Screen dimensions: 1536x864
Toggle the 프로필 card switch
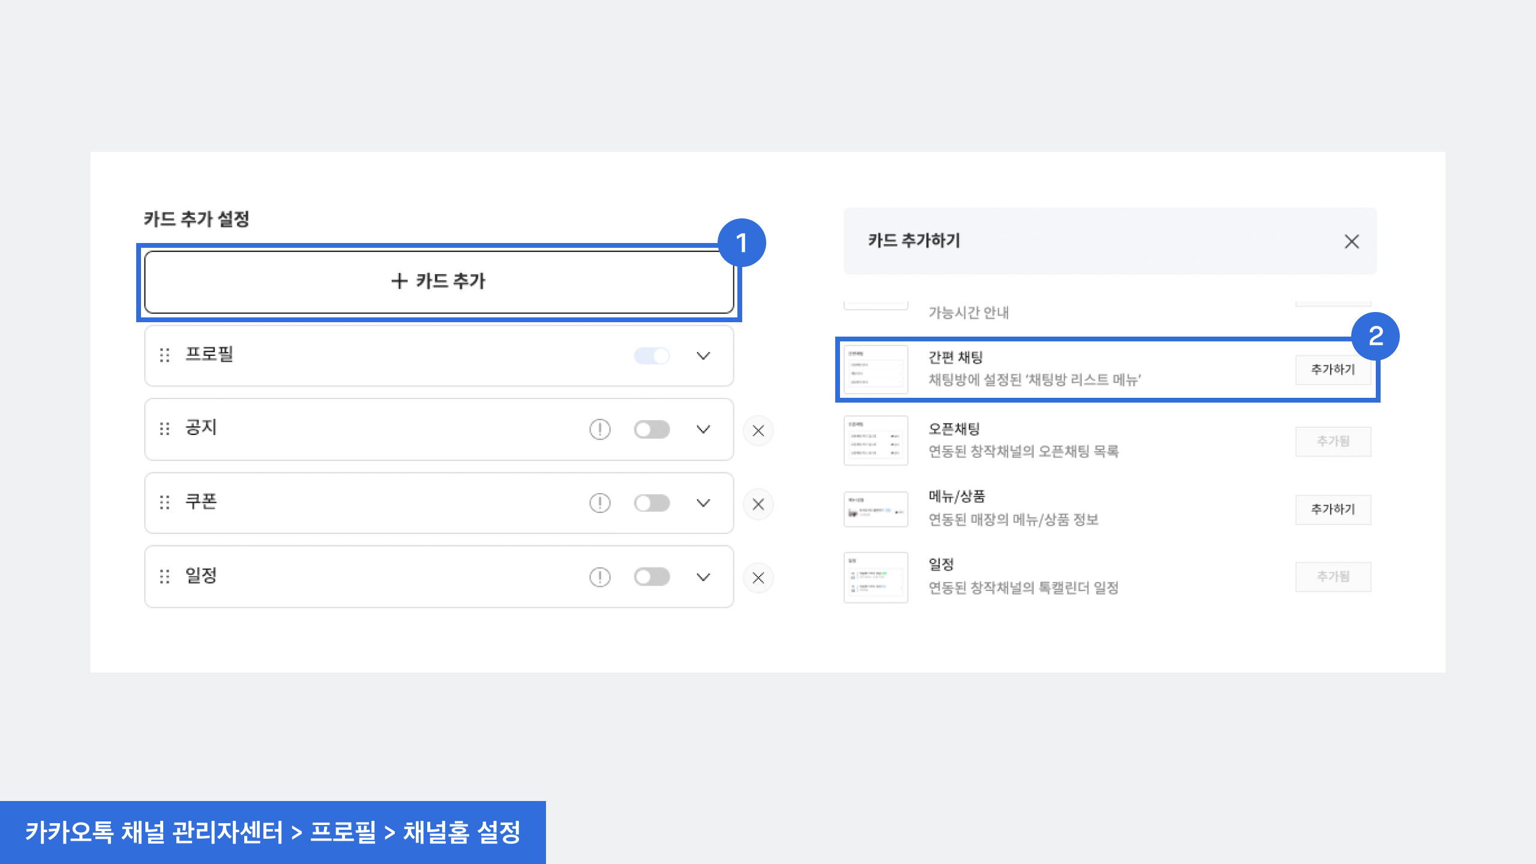pyautogui.click(x=652, y=356)
